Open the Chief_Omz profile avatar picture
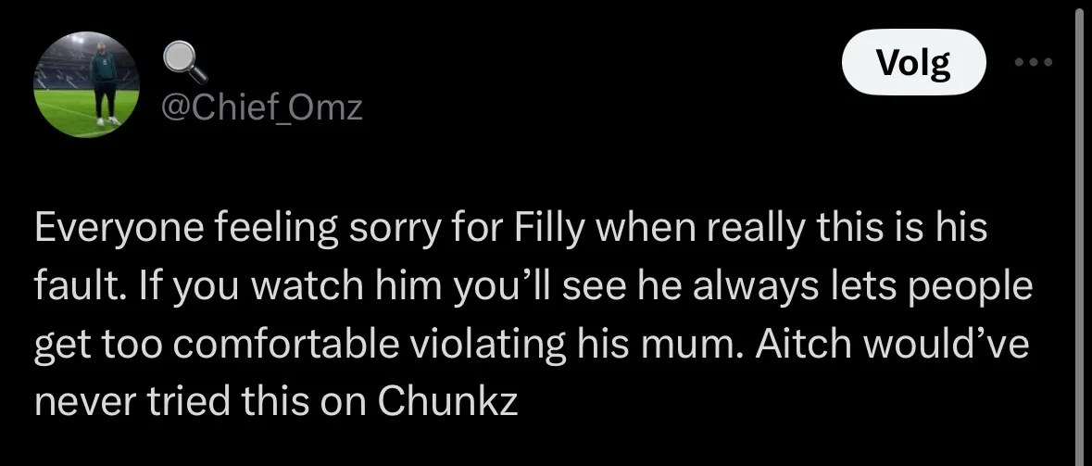Image resolution: width=1092 pixels, height=466 pixels. [86, 84]
